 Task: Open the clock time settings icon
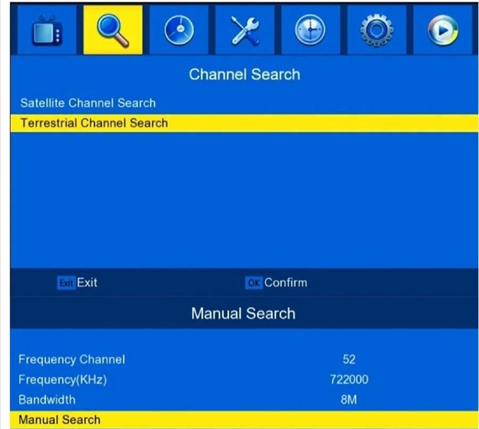[x=310, y=30]
